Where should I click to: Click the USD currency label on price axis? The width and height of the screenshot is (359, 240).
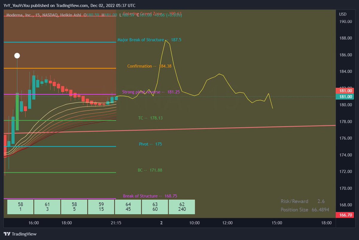[343, 14]
